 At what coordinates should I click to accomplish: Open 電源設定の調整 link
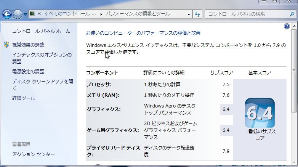click(28, 72)
